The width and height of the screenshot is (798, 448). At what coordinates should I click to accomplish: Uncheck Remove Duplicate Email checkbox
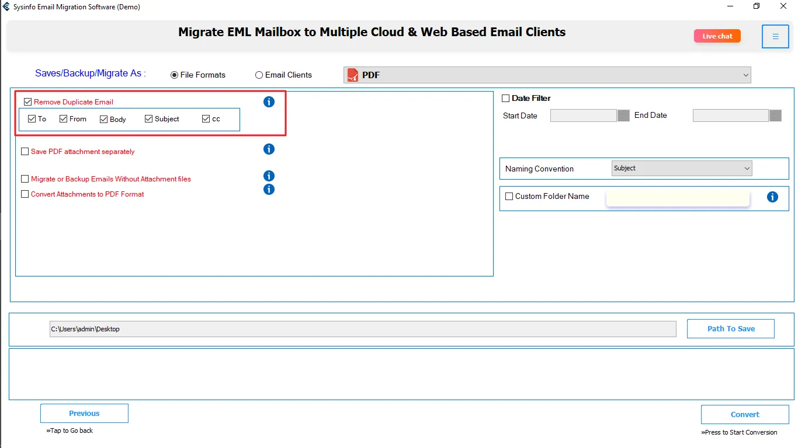point(28,102)
